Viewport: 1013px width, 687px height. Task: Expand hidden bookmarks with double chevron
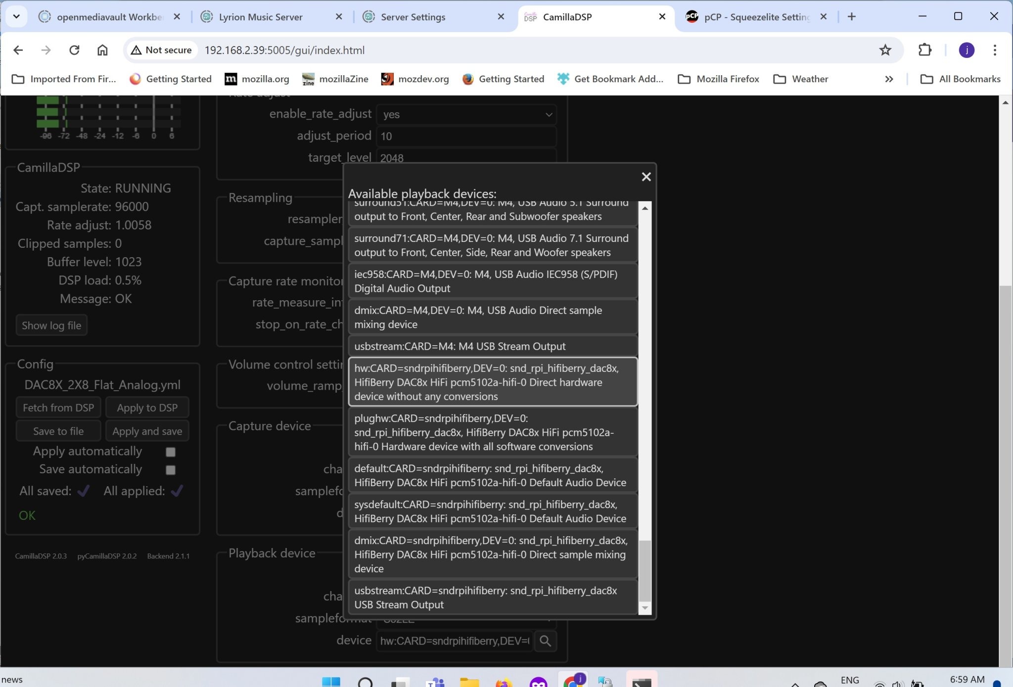pyautogui.click(x=889, y=79)
